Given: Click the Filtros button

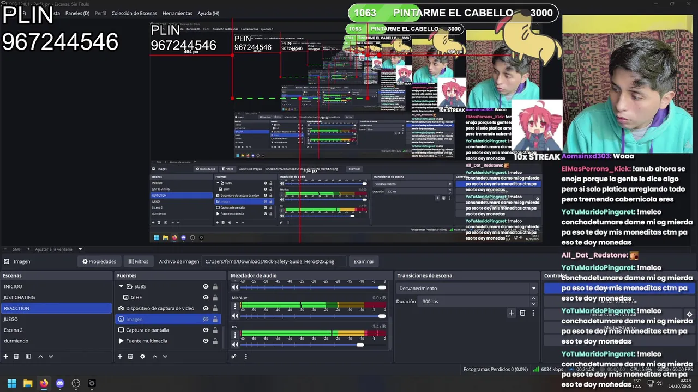Looking at the screenshot, I should 139,261.
